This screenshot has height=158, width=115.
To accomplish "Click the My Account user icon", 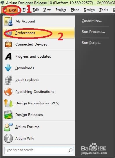I will (x=8, y=21).
